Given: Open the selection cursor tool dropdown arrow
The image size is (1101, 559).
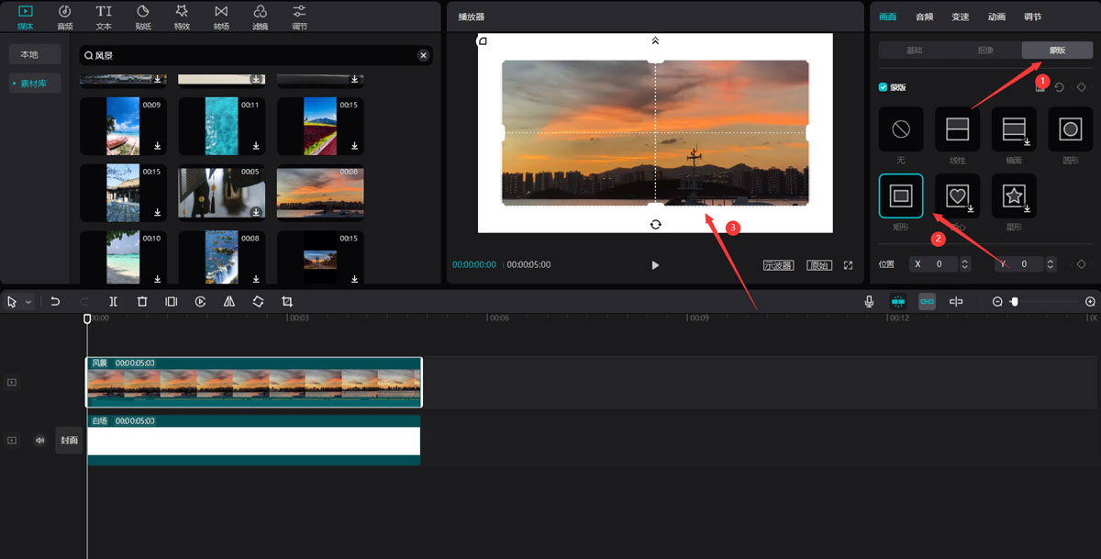Looking at the screenshot, I should point(28,302).
